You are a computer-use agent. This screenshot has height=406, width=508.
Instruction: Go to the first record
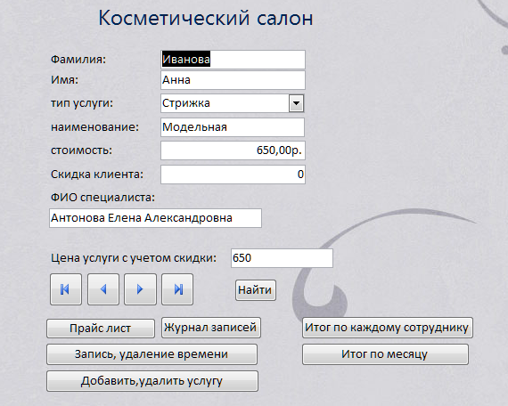66,289
